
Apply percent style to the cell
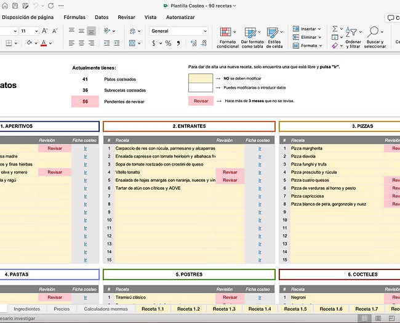[168, 43]
